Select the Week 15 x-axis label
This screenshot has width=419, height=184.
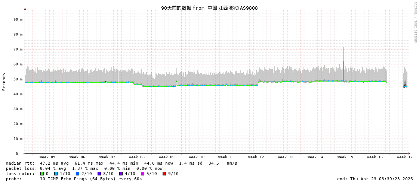pos(345,157)
